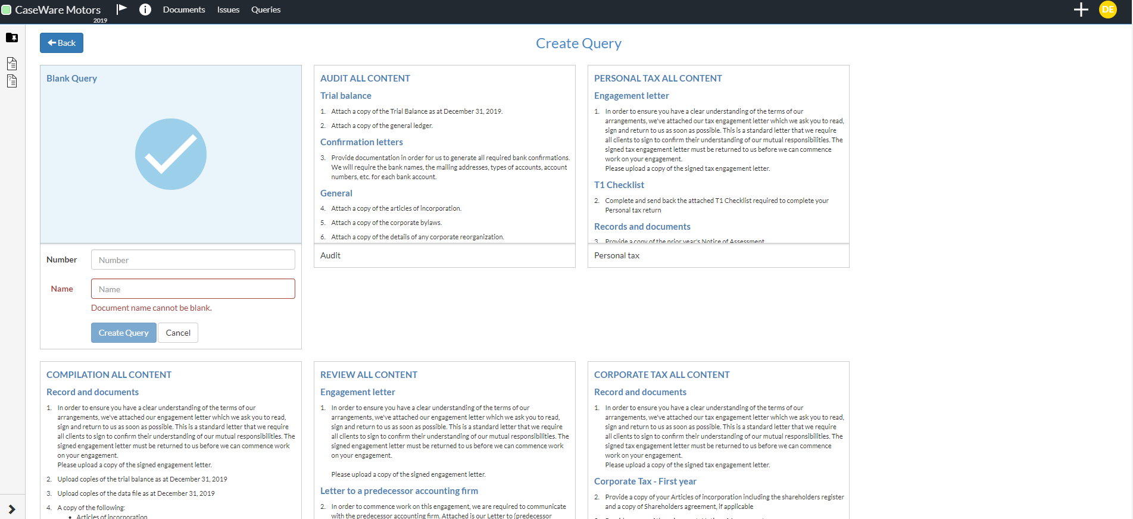Cancel the blank query creation
This screenshot has height=519, width=1133.
point(178,333)
